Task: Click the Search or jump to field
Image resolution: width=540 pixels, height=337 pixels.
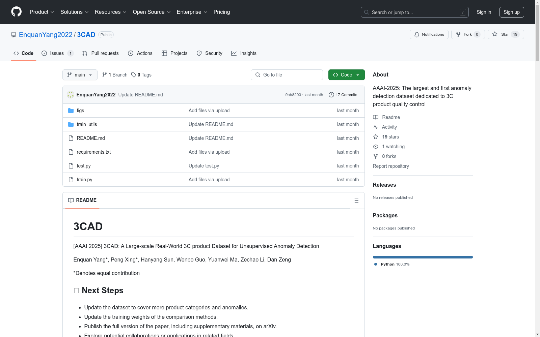Action: 415,12
